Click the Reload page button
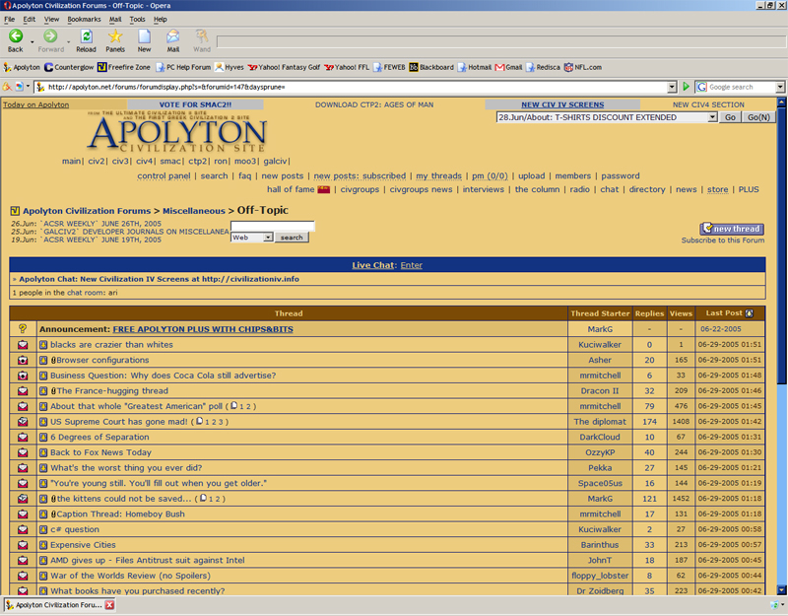Screen dimensions: 788x616 [x=86, y=40]
